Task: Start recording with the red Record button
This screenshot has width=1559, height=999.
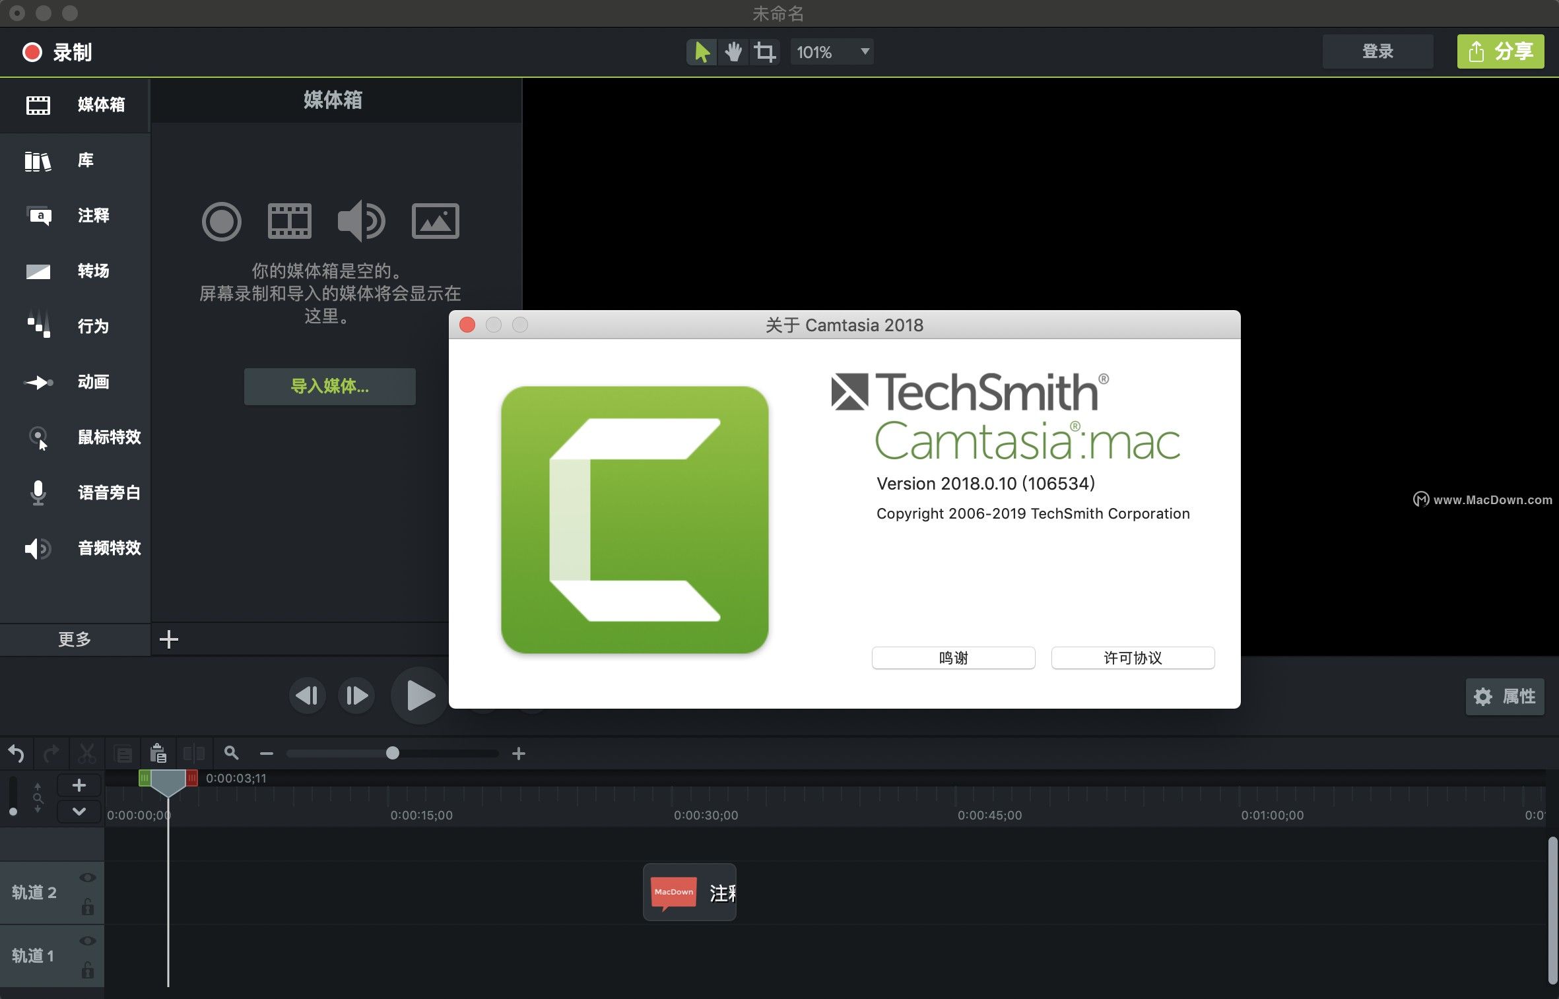Action: [57, 52]
